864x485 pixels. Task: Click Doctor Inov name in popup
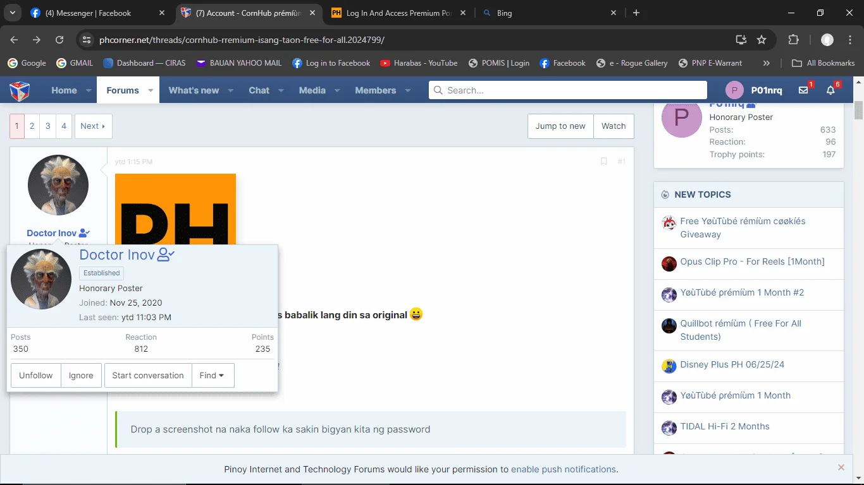(x=117, y=254)
